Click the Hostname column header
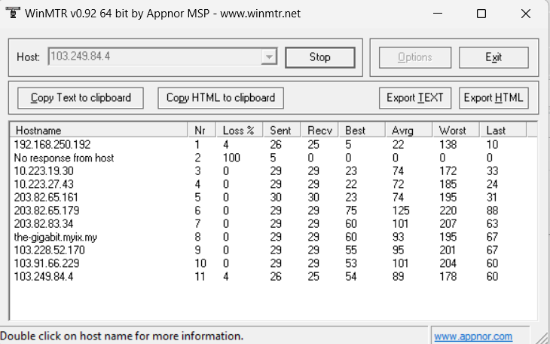This screenshot has height=344, width=550. tap(98, 131)
